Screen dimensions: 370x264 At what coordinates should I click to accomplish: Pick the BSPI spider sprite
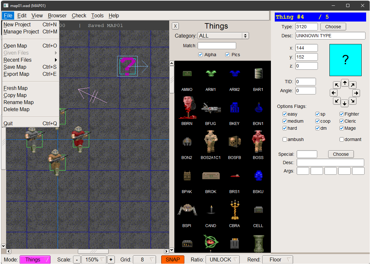(187, 210)
